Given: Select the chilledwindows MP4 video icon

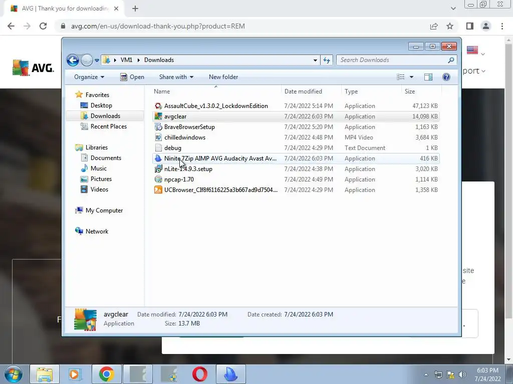Looking at the screenshot, I should [x=158, y=137].
